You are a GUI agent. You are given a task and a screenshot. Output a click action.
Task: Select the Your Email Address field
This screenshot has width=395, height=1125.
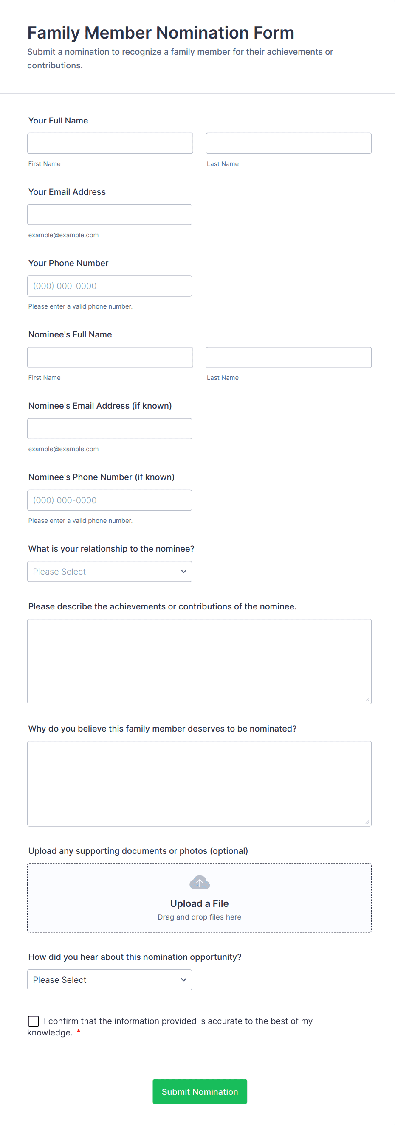109,214
